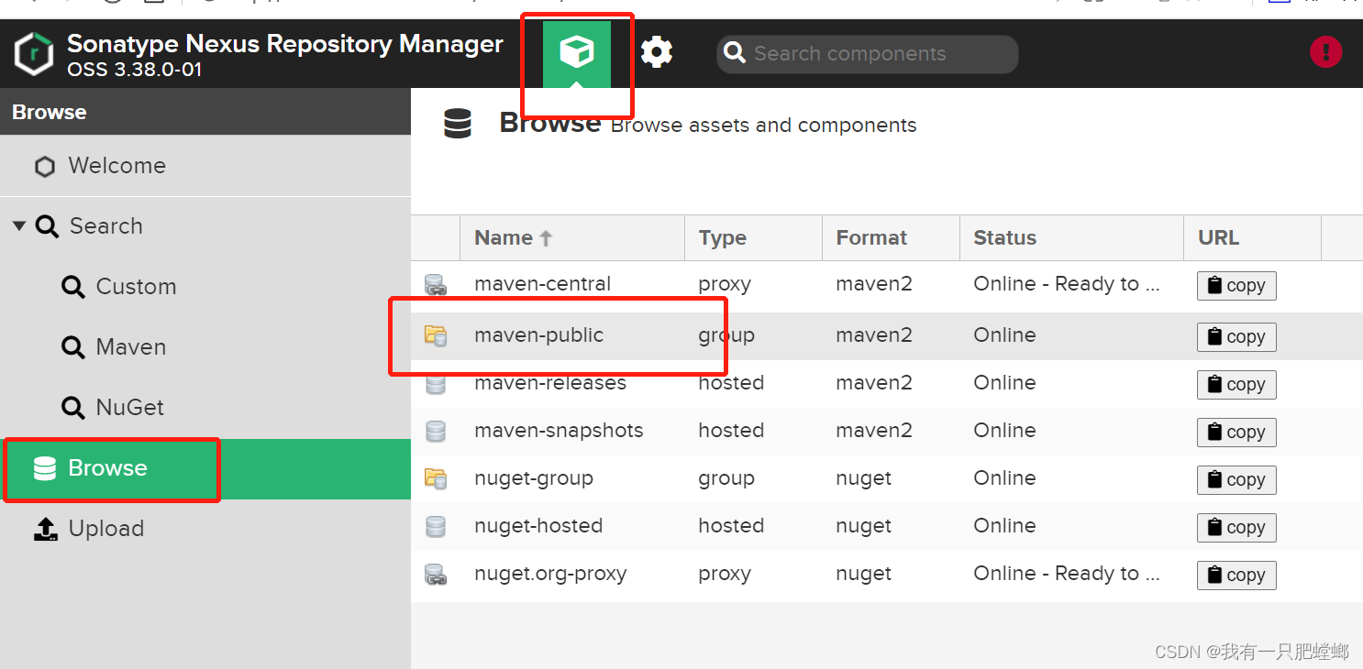
Task: Click the proxy type cell of nuget.org-proxy
Action: coord(725,574)
